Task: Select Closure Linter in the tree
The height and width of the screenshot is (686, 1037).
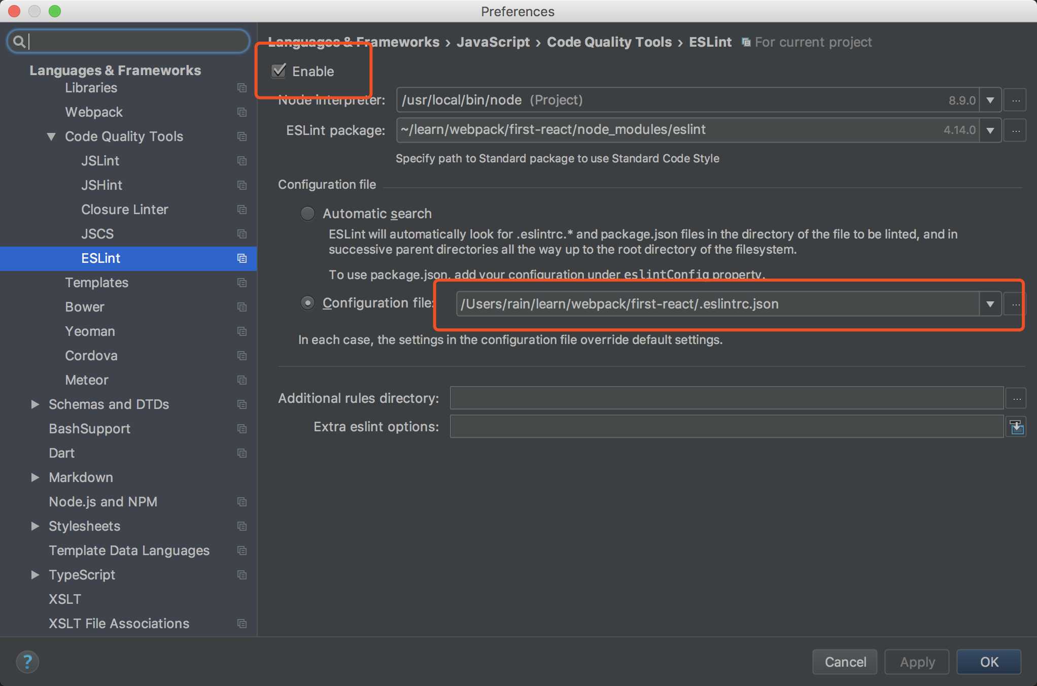Action: coord(124,210)
